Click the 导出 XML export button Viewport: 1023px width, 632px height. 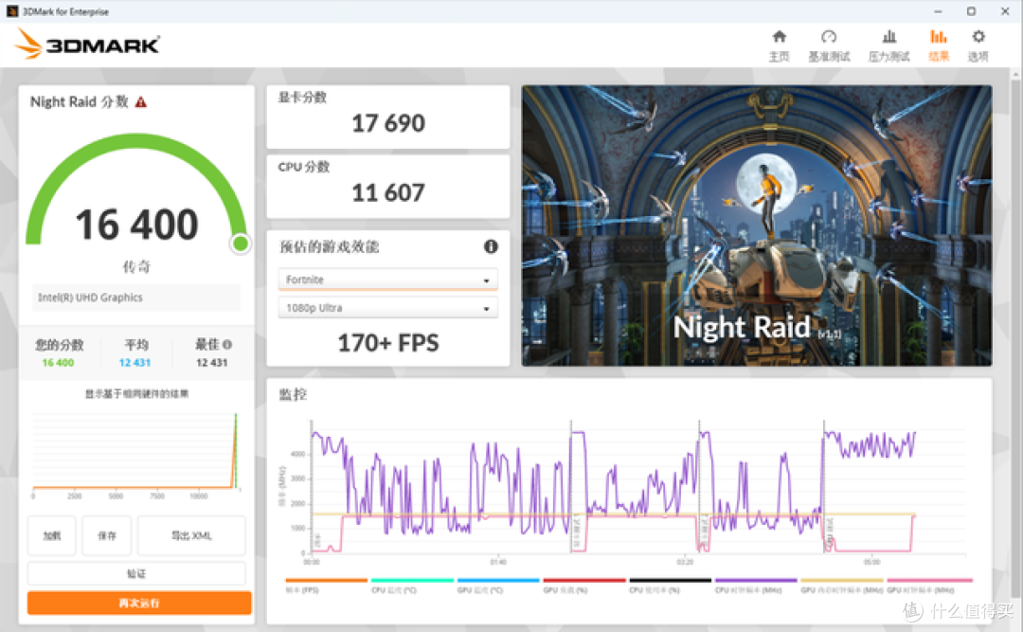pos(191,535)
